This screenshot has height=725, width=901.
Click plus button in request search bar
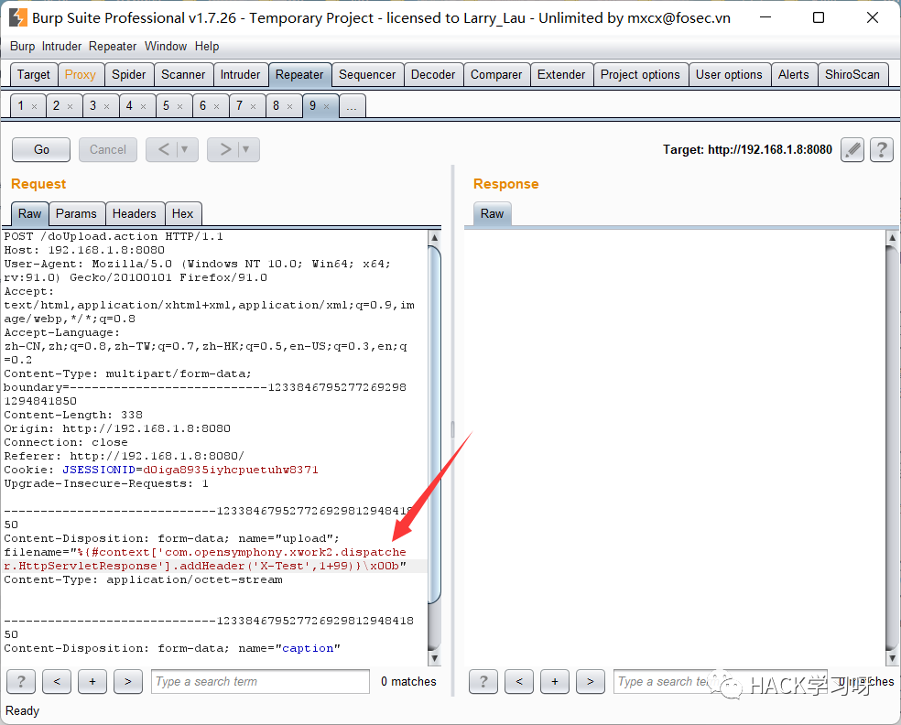pos(92,681)
